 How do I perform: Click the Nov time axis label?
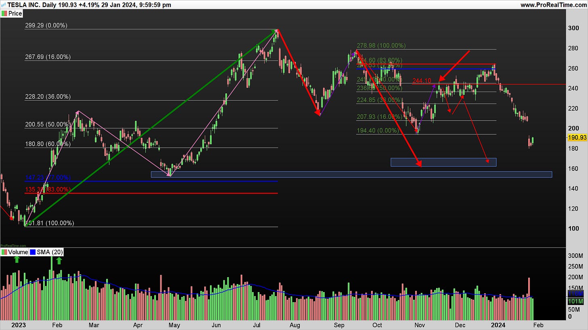(420, 325)
